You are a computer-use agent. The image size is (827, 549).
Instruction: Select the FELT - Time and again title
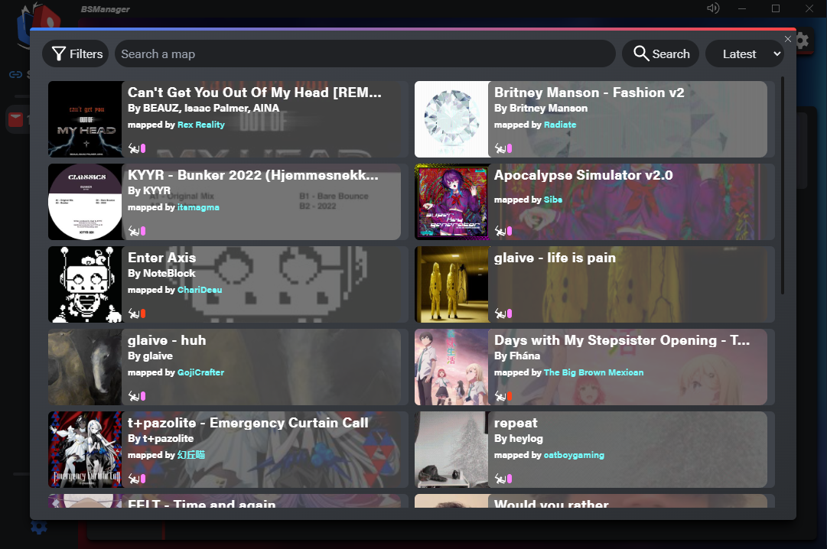[201, 503]
